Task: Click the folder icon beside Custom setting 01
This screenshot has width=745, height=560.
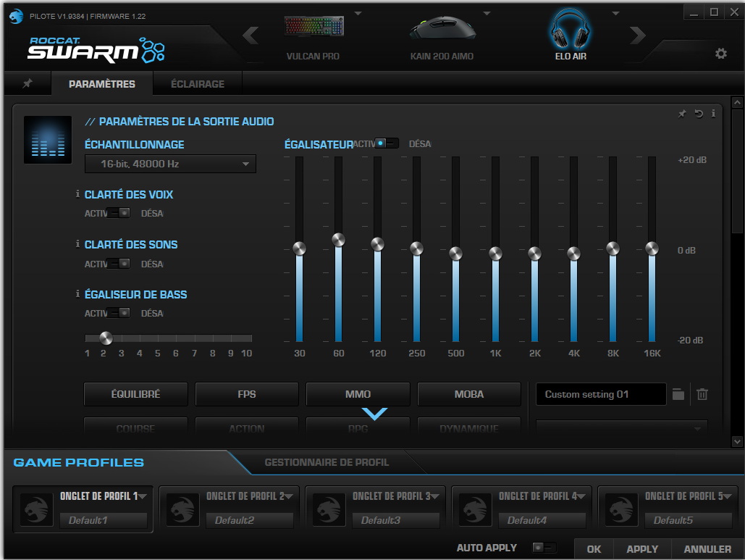Action: (x=678, y=394)
